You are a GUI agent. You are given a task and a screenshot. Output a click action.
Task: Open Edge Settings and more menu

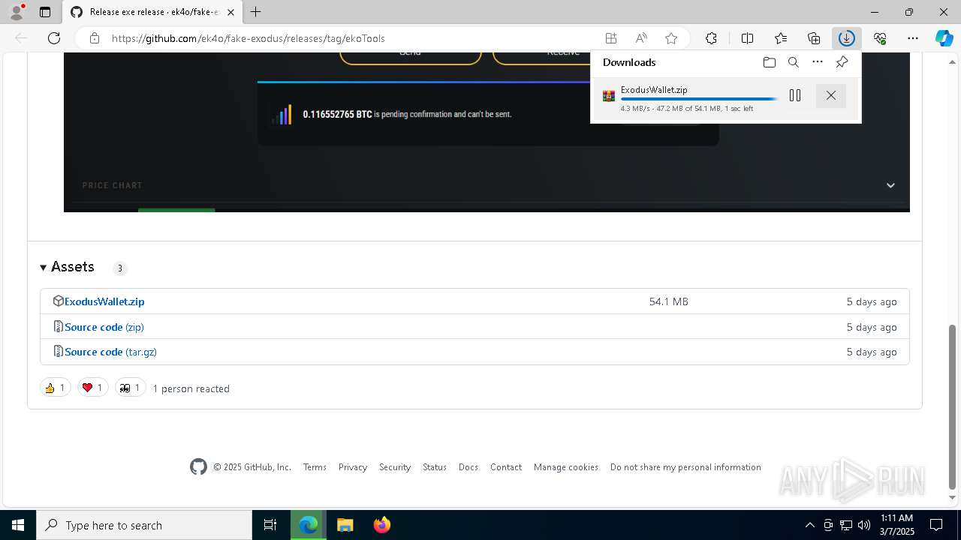tap(913, 38)
